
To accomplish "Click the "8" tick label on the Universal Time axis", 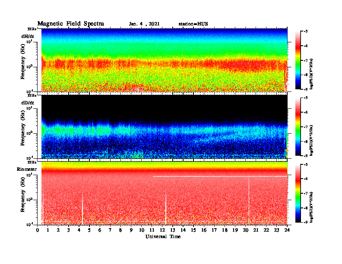I will point(120,230).
